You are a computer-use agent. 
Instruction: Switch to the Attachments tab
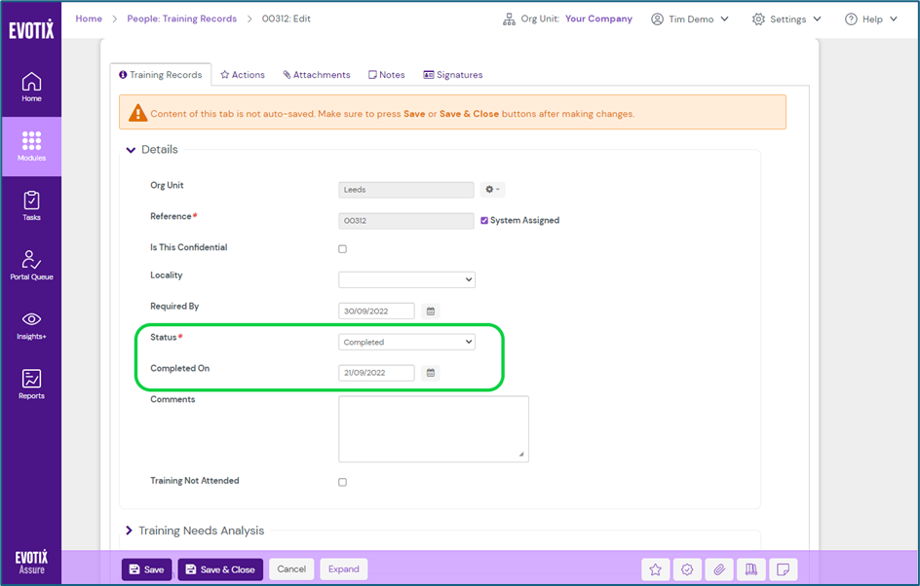pyautogui.click(x=317, y=75)
